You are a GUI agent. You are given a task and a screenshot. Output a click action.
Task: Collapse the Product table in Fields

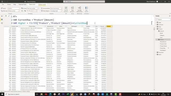coord(156,29)
